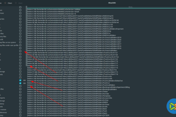Screen dimensions: 176x117
Task: Select the line ending 'Archives/subfolders/2016'
Action: [74, 46]
